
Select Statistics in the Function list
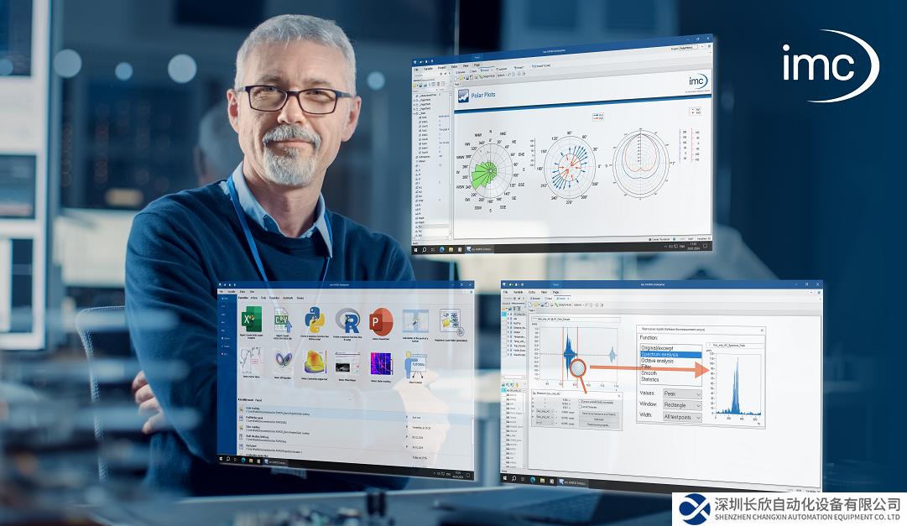point(656,379)
